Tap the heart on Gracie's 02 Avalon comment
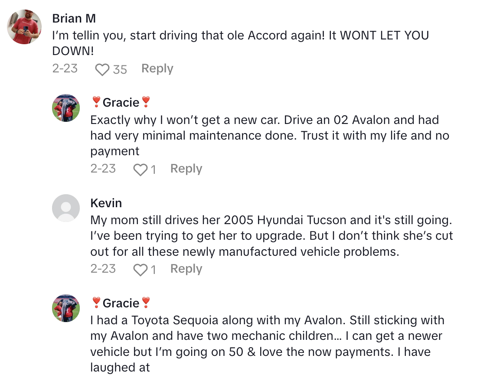 [140, 169]
